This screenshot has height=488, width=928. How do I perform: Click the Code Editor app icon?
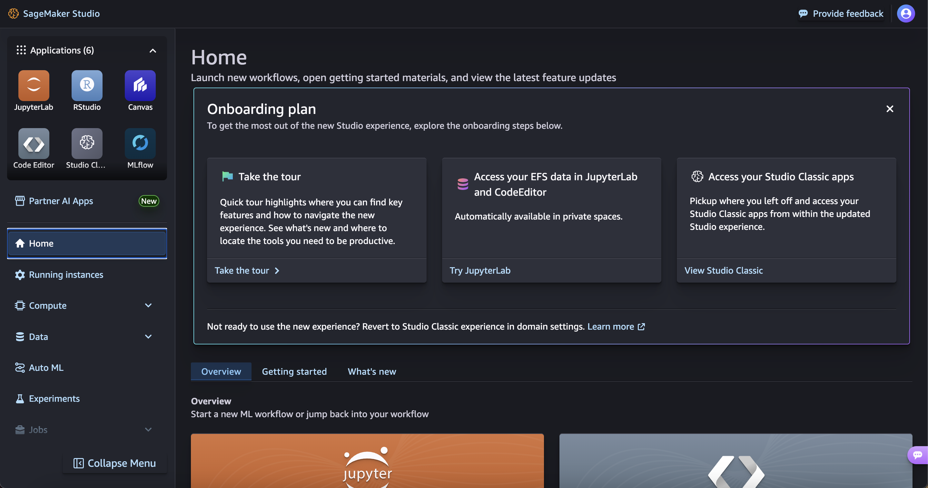click(x=34, y=144)
